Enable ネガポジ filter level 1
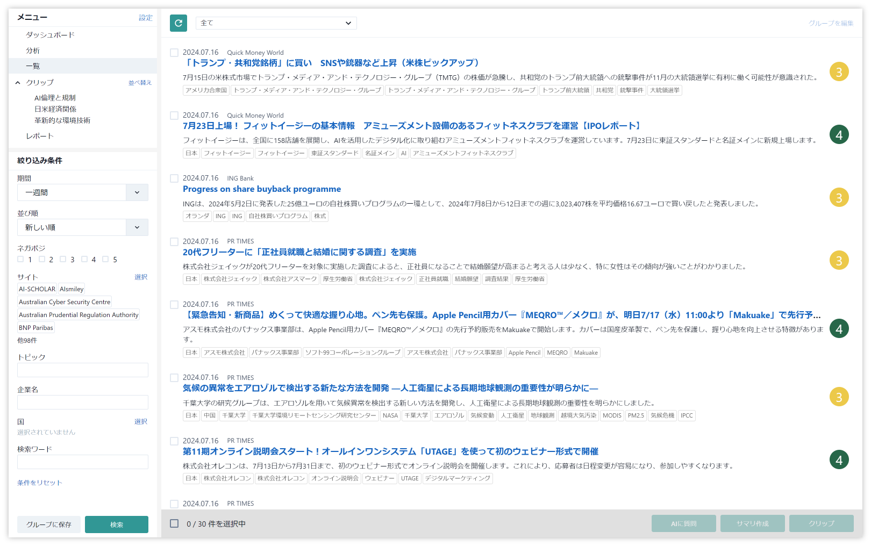Viewport: 871px width, 546px height. pyautogui.click(x=20, y=259)
